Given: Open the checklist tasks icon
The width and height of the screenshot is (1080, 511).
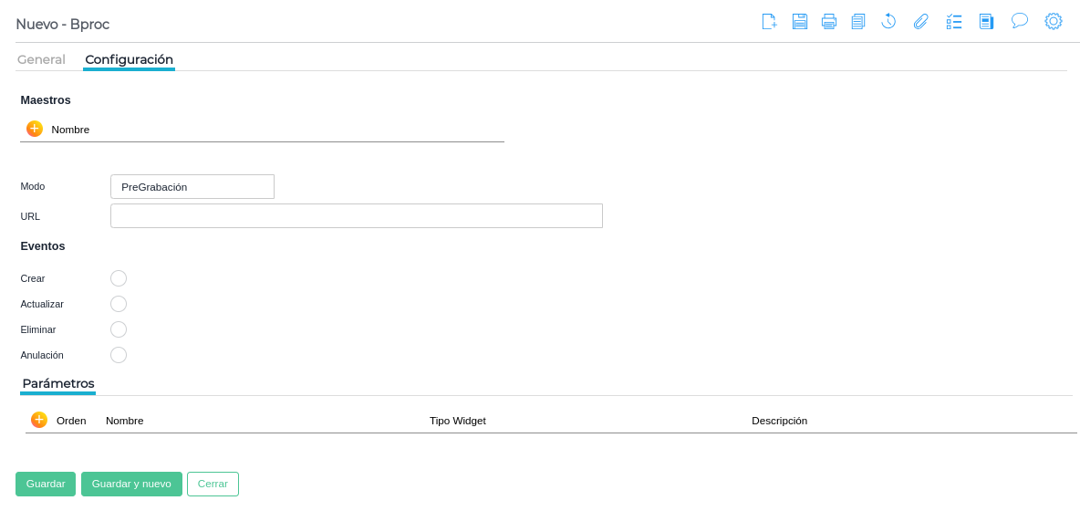Looking at the screenshot, I should pos(954,21).
